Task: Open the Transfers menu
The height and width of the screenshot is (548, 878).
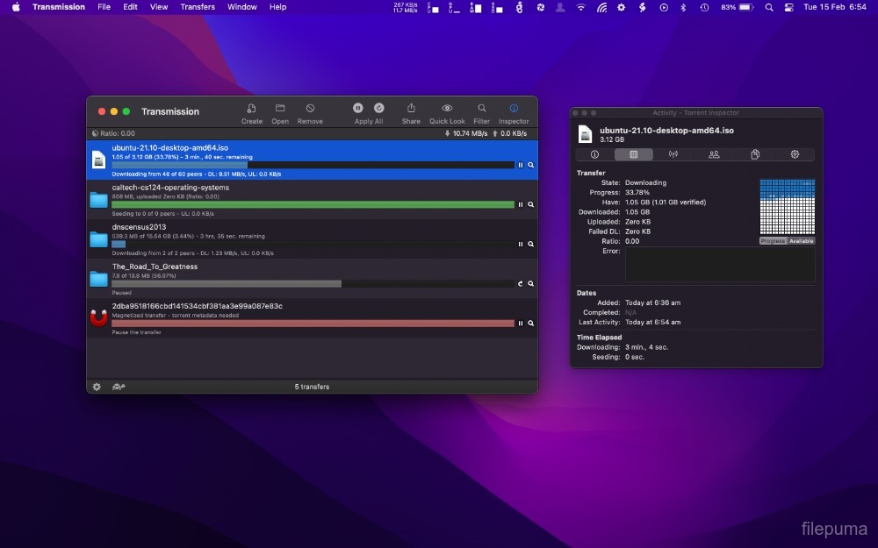Action: (x=198, y=7)
